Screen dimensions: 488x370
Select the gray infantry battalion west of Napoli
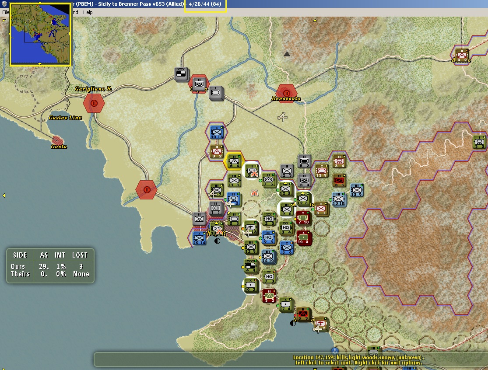tap(199, 219)
